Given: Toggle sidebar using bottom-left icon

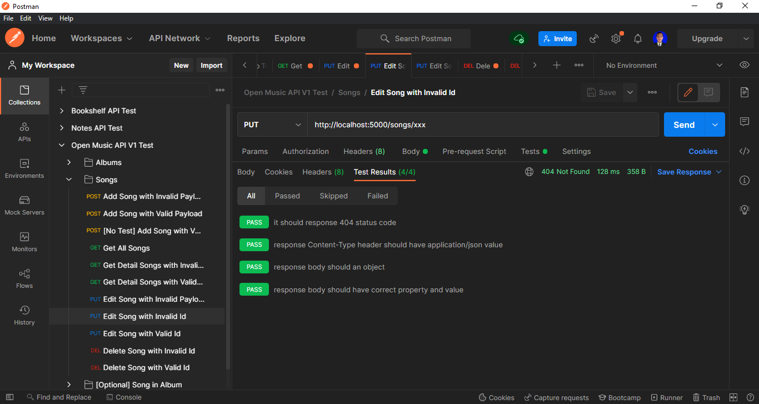Looking at the screenshot, I should click(x=9, y=397).
